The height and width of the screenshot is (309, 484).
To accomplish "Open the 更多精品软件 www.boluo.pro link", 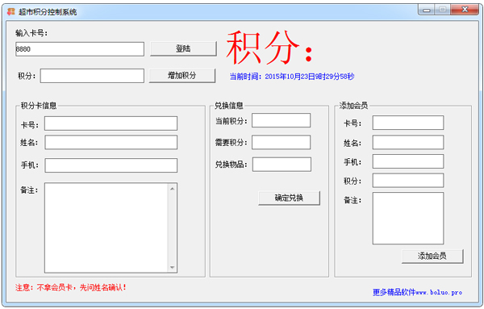I will 417,292.
